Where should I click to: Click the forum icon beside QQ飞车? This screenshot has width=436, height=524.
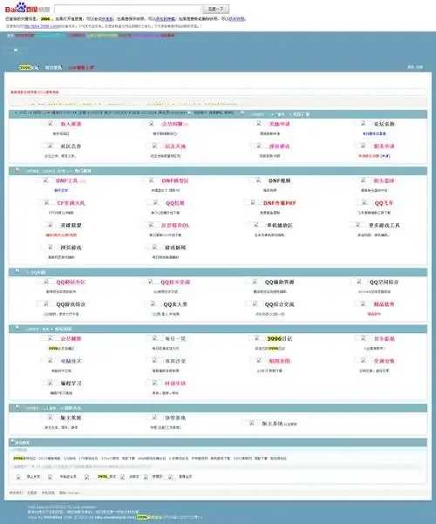coord(364,202)
